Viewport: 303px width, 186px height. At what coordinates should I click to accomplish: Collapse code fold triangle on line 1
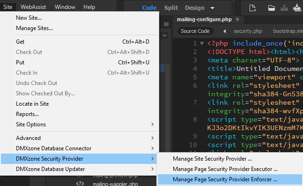point(202,43)
